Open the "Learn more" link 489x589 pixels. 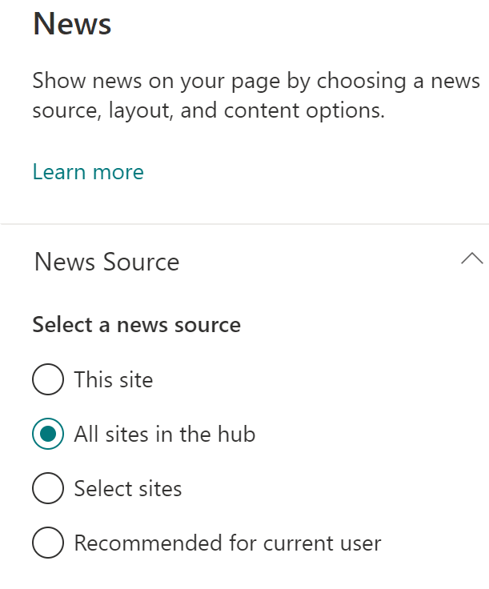coord(88,172)
